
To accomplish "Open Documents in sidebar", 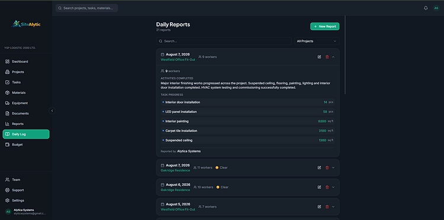I will click(26, 113).
